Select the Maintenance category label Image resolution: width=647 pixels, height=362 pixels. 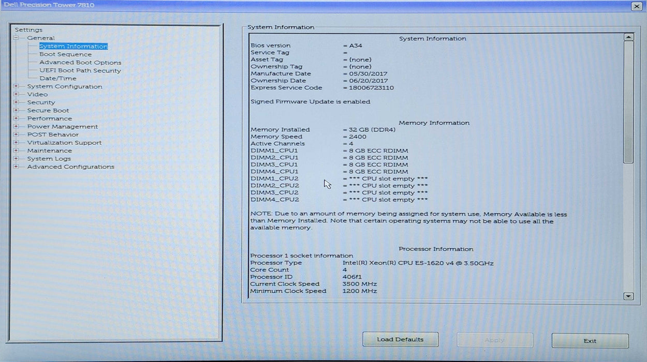tap(50, 150)
